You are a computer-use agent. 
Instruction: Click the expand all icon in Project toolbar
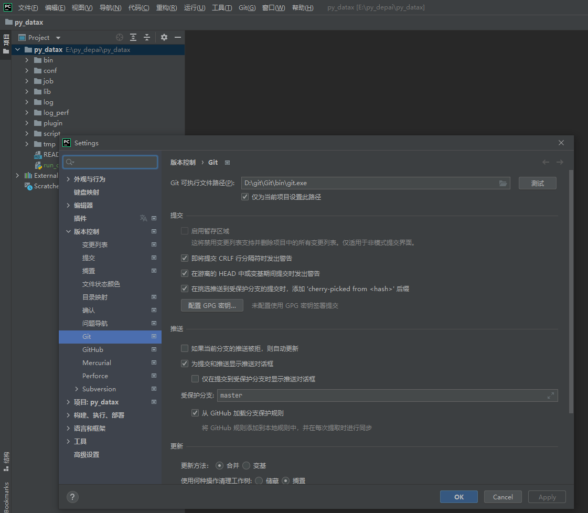pos(133,37)
